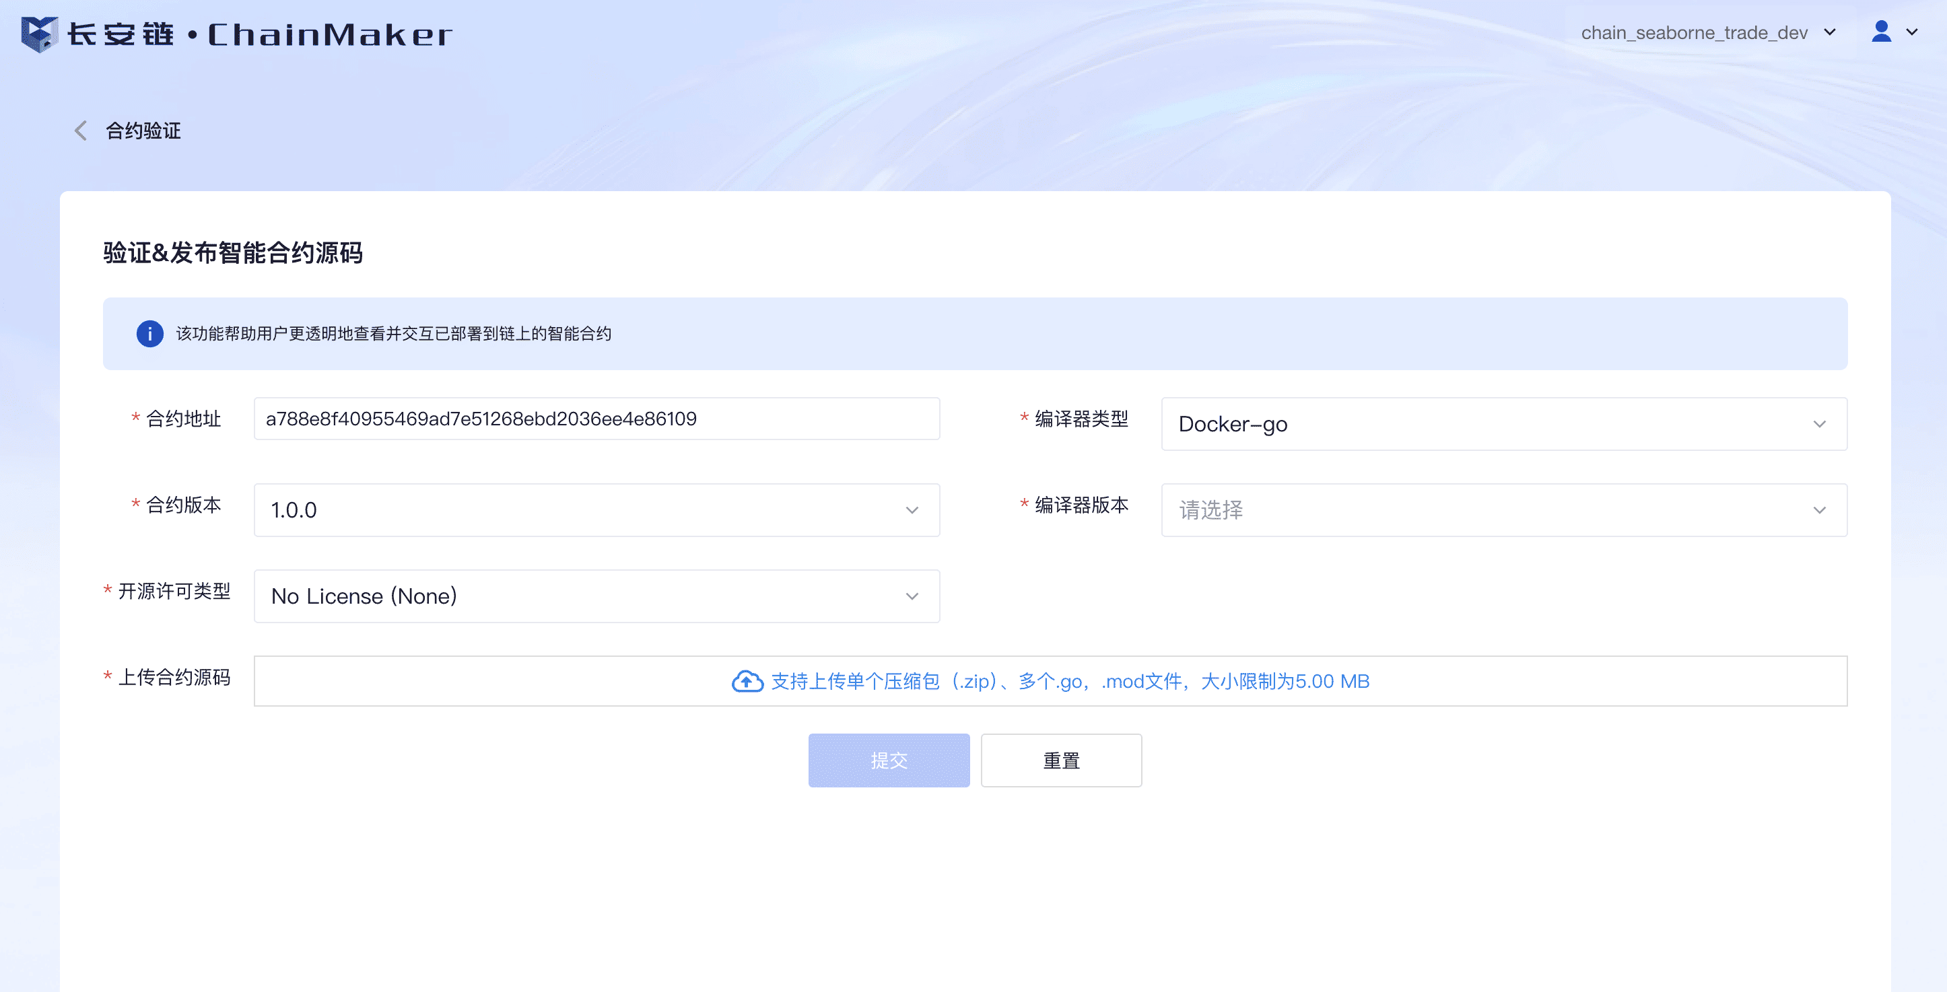Click the cloud upload icon

(x=747, y=682)
